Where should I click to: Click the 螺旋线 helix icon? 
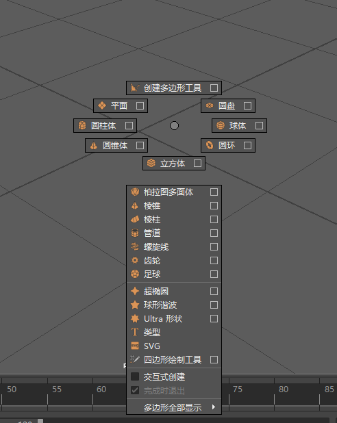pos(135,246)
